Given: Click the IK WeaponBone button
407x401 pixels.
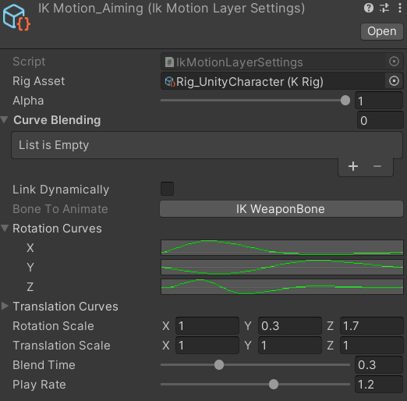Looking at the screenshot, I should (x=281, y=209).
